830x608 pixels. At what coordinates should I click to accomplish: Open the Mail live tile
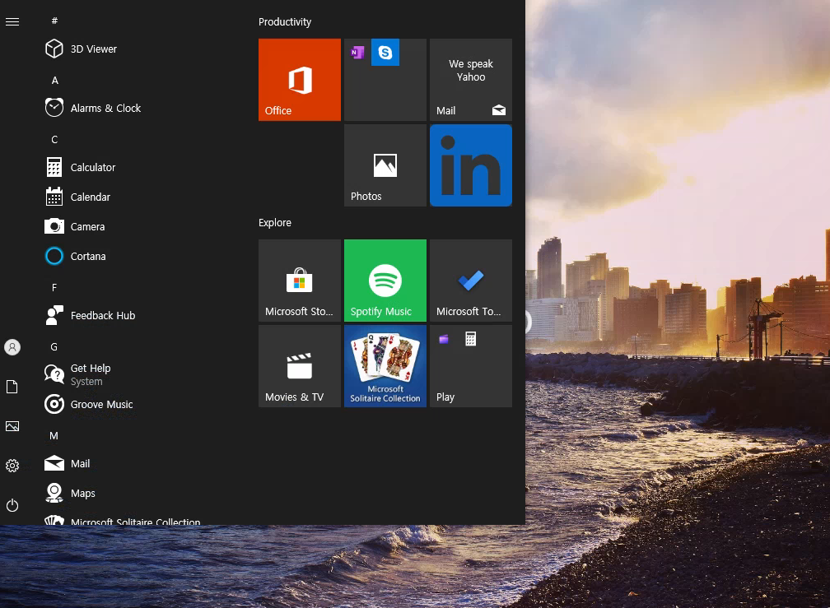click(471, 80)
